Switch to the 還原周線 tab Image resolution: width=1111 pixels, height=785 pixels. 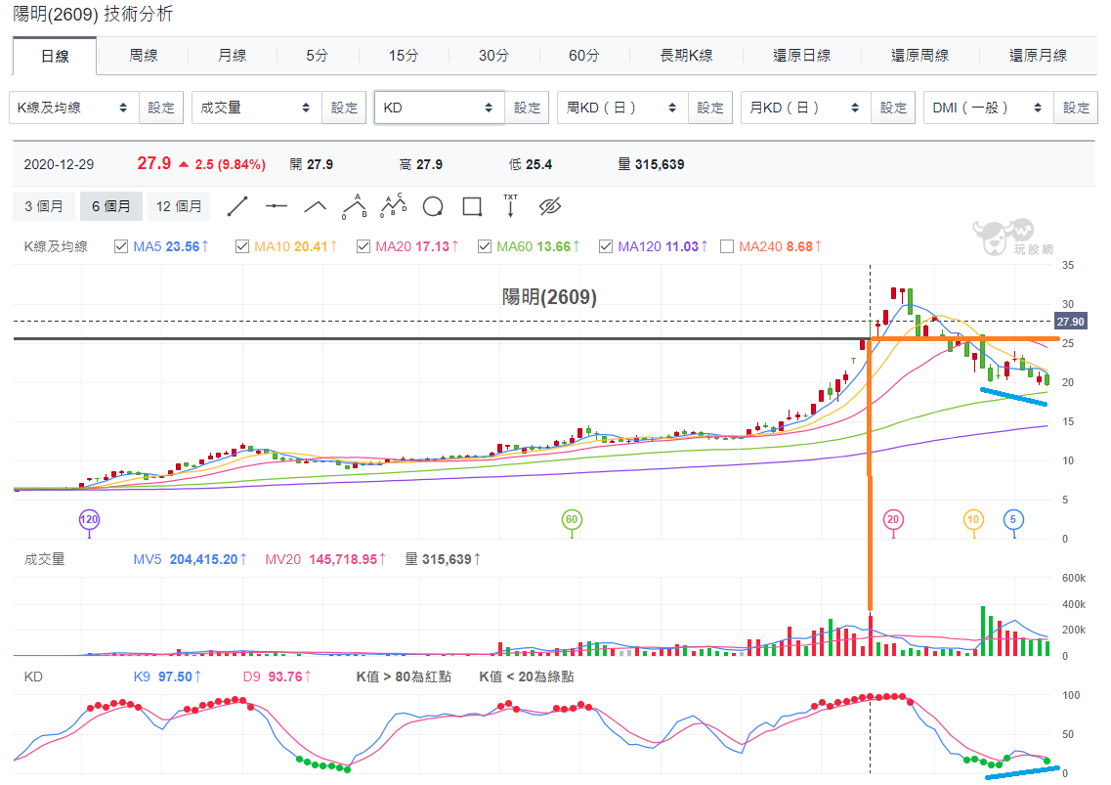(919, 56)
